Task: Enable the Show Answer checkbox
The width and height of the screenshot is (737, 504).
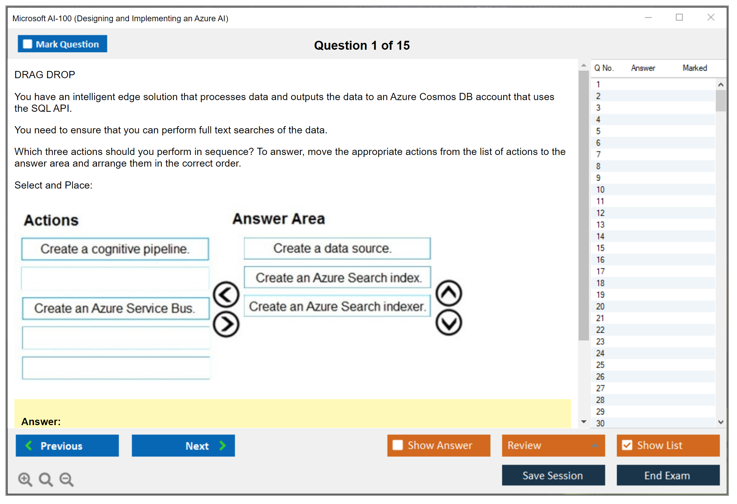Action: click(398, 445)
